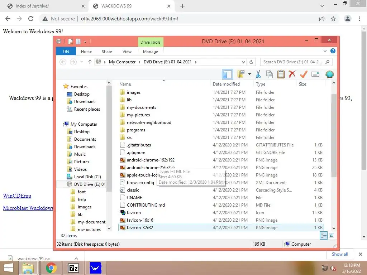The height and width of the screenshot is (275, 367).
Task: Select the programs folder
Action: point(136,130)
